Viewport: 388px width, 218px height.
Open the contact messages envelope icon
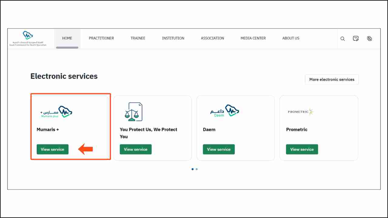click(356, 38)
